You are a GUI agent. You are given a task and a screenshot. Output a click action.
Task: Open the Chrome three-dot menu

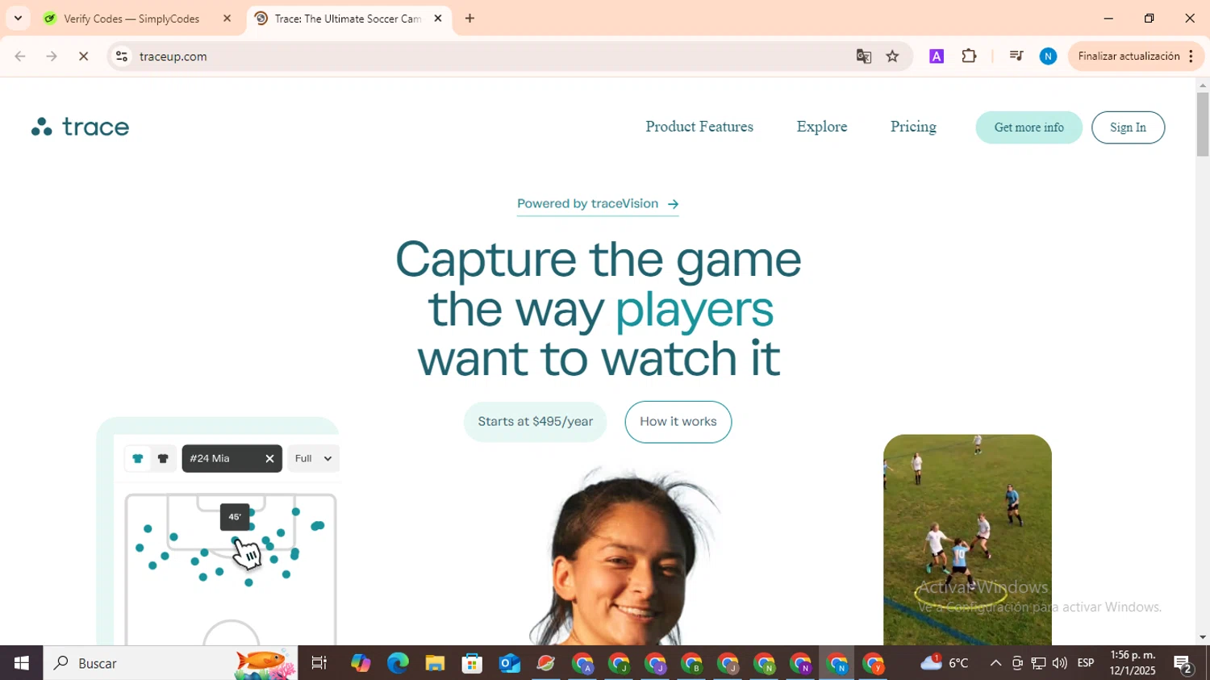(1191, 56)
